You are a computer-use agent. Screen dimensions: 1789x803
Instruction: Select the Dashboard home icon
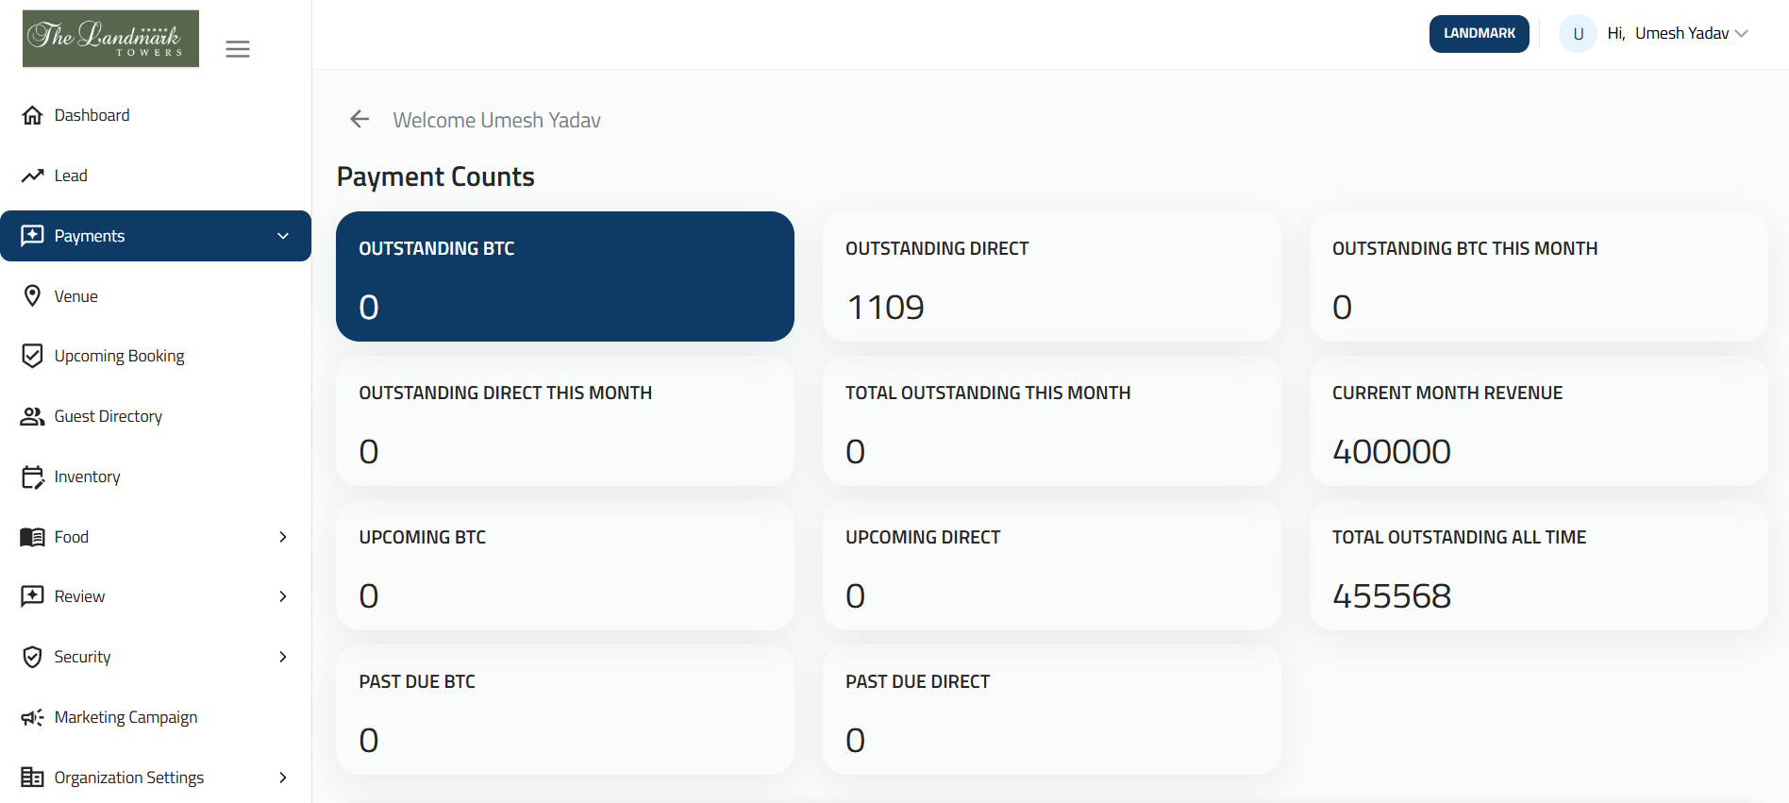[x=33, y=114]
